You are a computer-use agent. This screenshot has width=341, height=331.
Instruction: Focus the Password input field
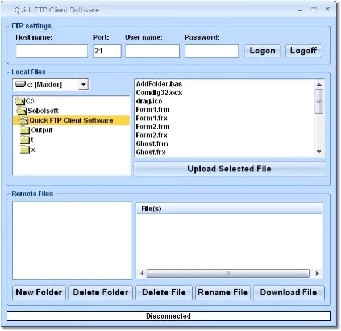[x=211, y=51]
